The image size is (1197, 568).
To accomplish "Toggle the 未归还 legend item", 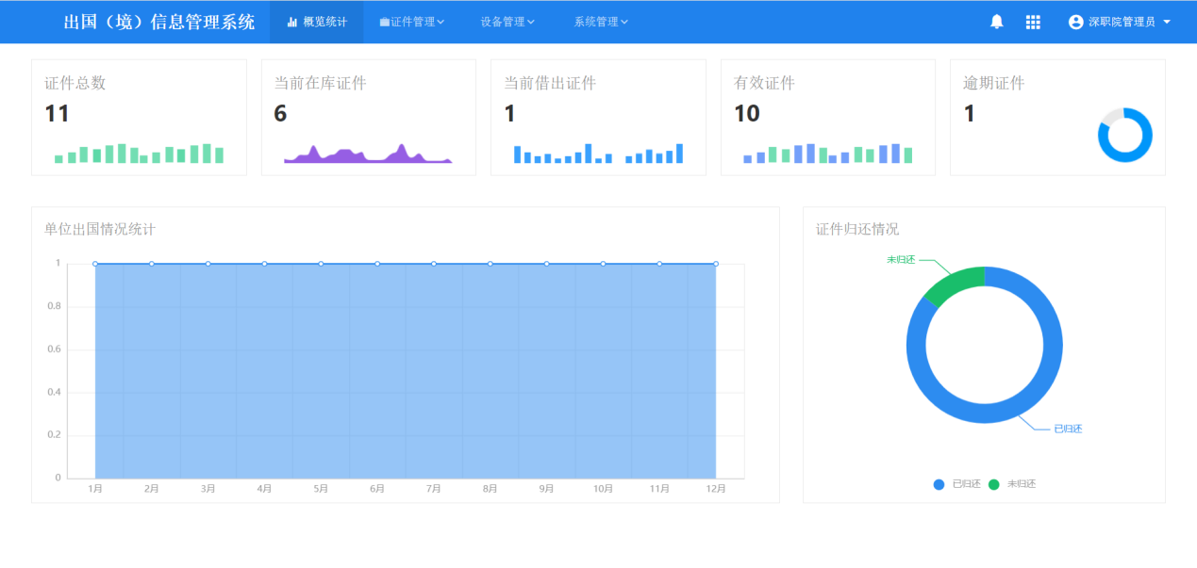I will point(1012,484).
